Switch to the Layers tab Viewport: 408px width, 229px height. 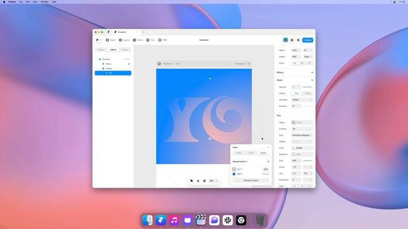pyautogui.click(x=113, y=50)
